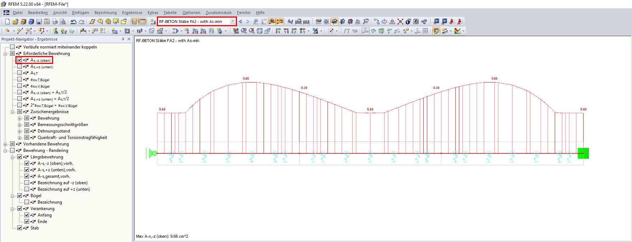Toggle the results color panel icon
632x242 pixels.
click(x=436, y=31)
